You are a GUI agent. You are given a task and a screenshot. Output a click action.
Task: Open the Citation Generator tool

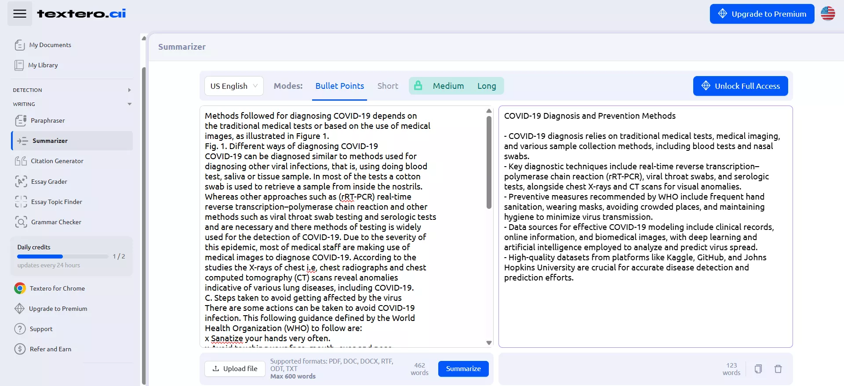coord(57,161)
